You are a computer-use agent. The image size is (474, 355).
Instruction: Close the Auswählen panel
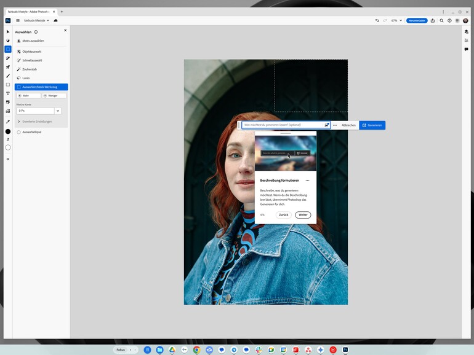(65, 31)
